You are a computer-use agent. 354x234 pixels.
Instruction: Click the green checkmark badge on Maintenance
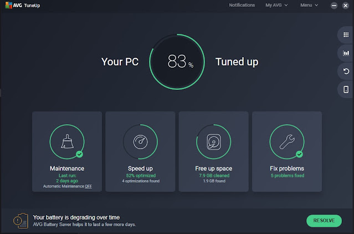(x=79, y=154)
